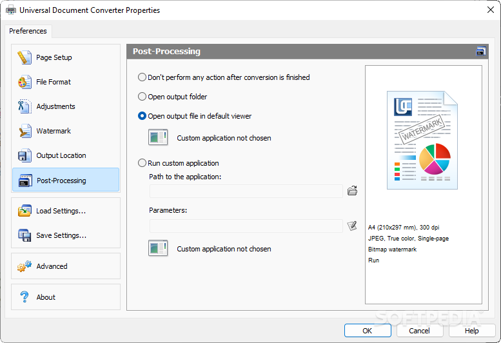This screenshot has height=343, width=501.
Task: Click Load Settings...
Action: (x=66, y=211)
